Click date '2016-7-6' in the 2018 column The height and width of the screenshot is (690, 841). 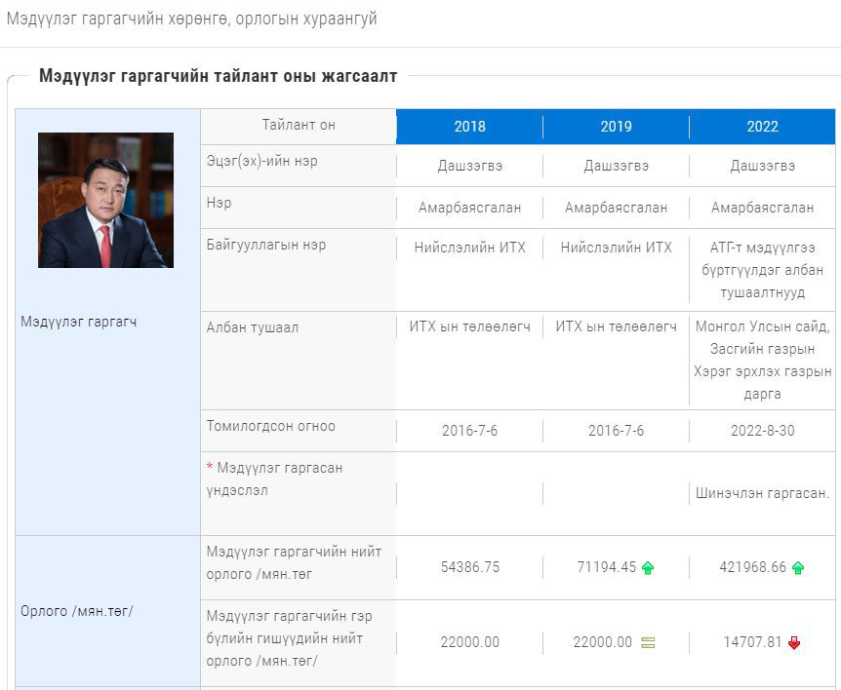[x=470, y=431]
